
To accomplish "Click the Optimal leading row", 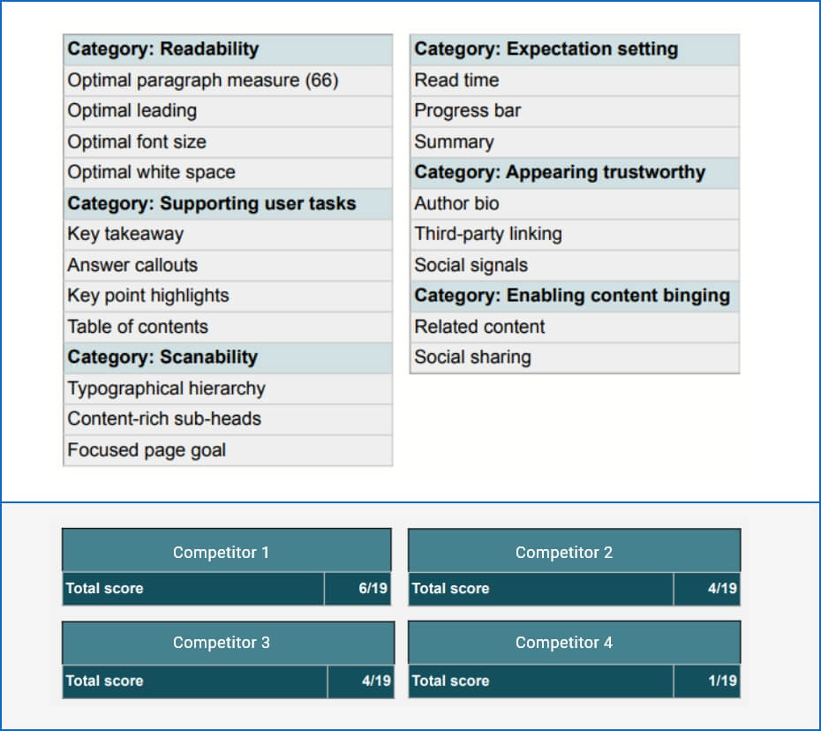I will [227, 111].
